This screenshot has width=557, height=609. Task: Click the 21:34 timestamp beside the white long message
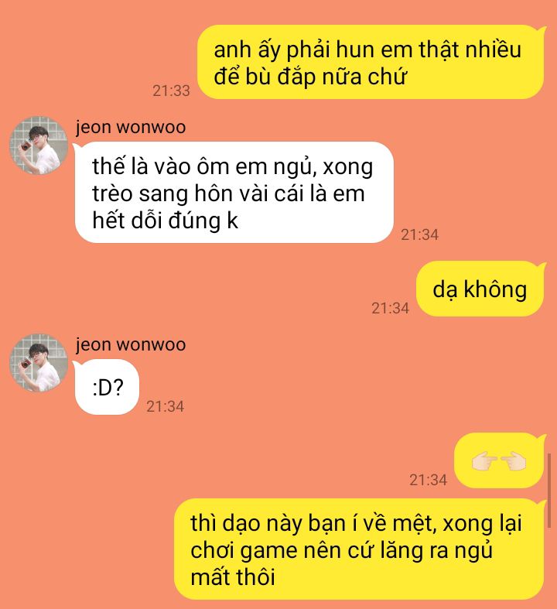click(x=419, y=234)
